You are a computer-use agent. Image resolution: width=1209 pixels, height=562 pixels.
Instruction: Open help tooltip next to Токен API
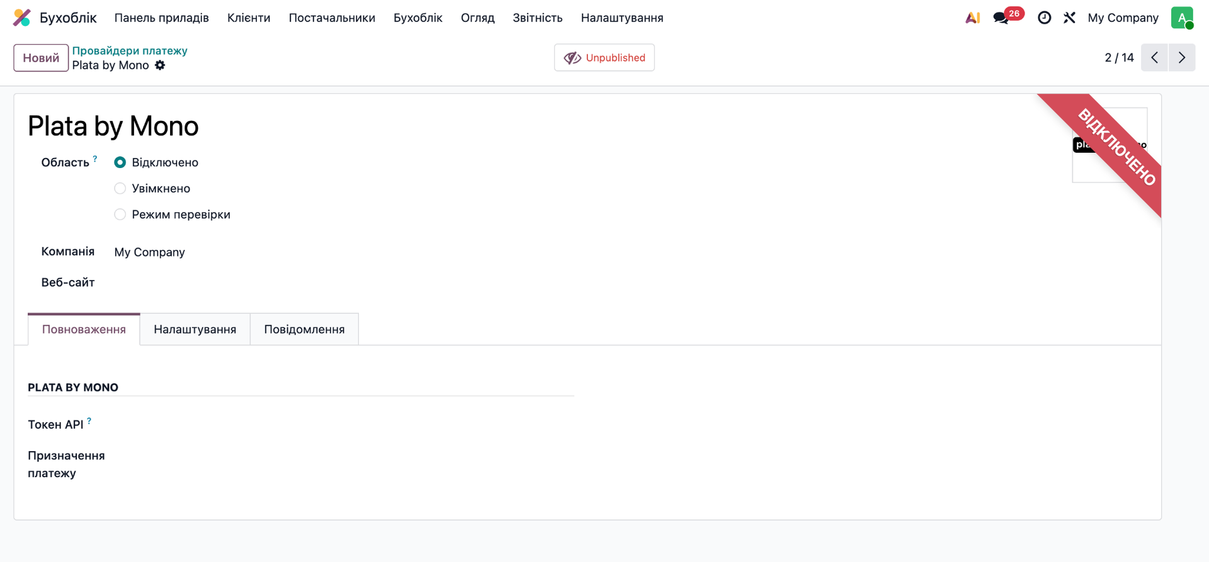click(x=89, y=421)
